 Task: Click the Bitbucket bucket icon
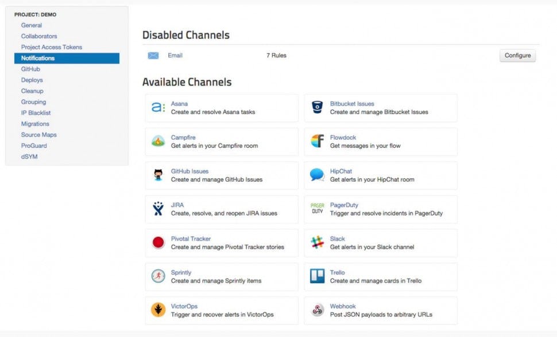pos(317,107)
